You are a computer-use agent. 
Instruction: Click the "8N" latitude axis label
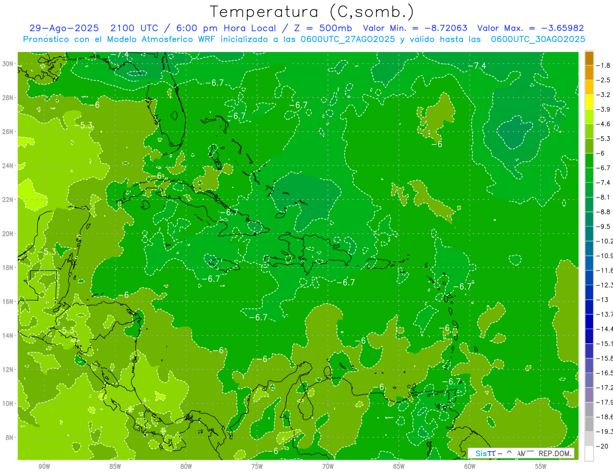coord(10,437)
